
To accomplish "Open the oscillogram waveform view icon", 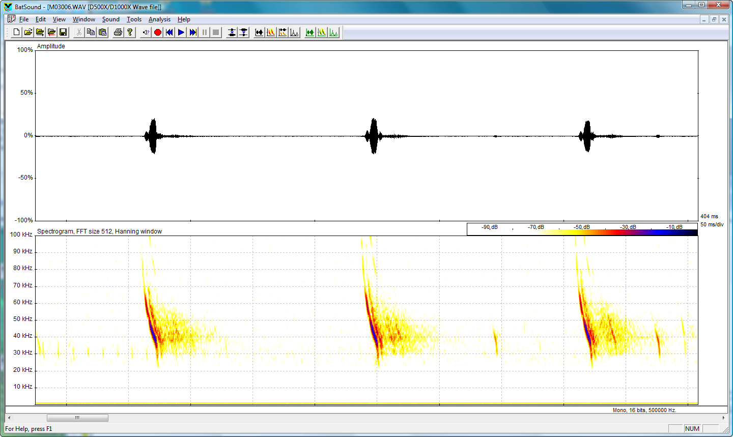I will click(x=259, y=32).
